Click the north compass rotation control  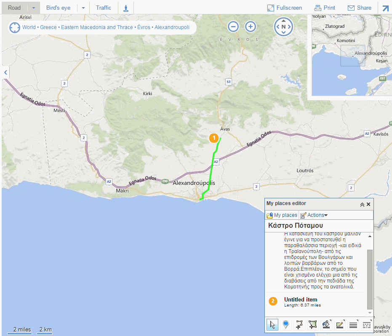283,27
